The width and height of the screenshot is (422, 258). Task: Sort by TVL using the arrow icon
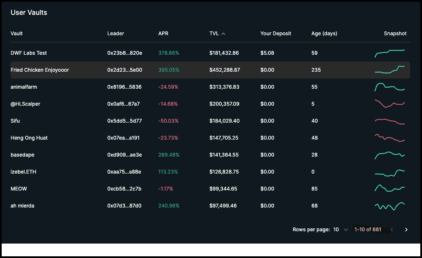[223, 34]
